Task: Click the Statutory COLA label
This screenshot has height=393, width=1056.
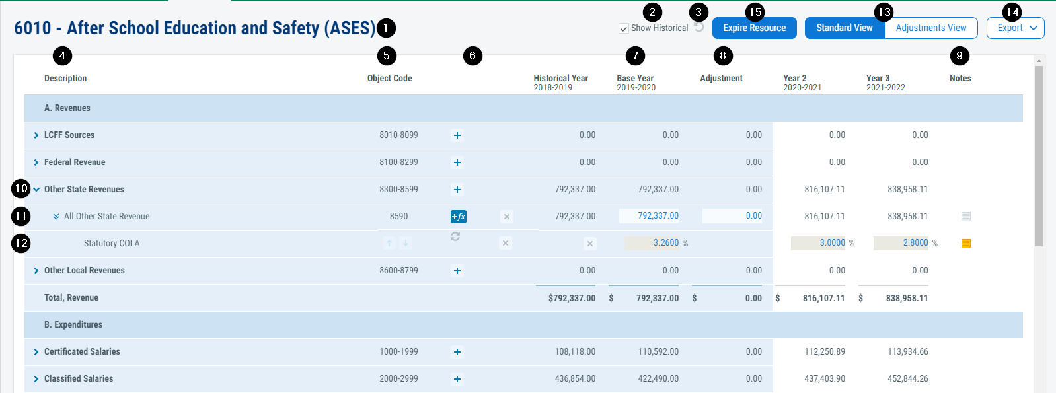Action: pyautogui.click(x=112, y=244)
